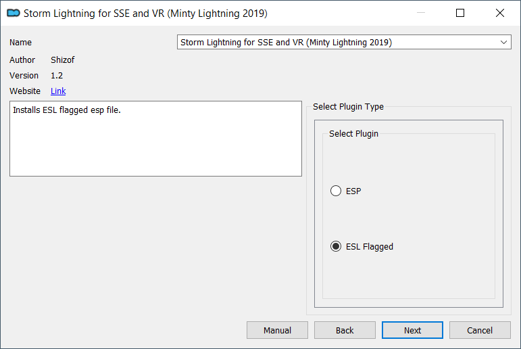
Task: Click the description text box
Action: click(156, 139)
